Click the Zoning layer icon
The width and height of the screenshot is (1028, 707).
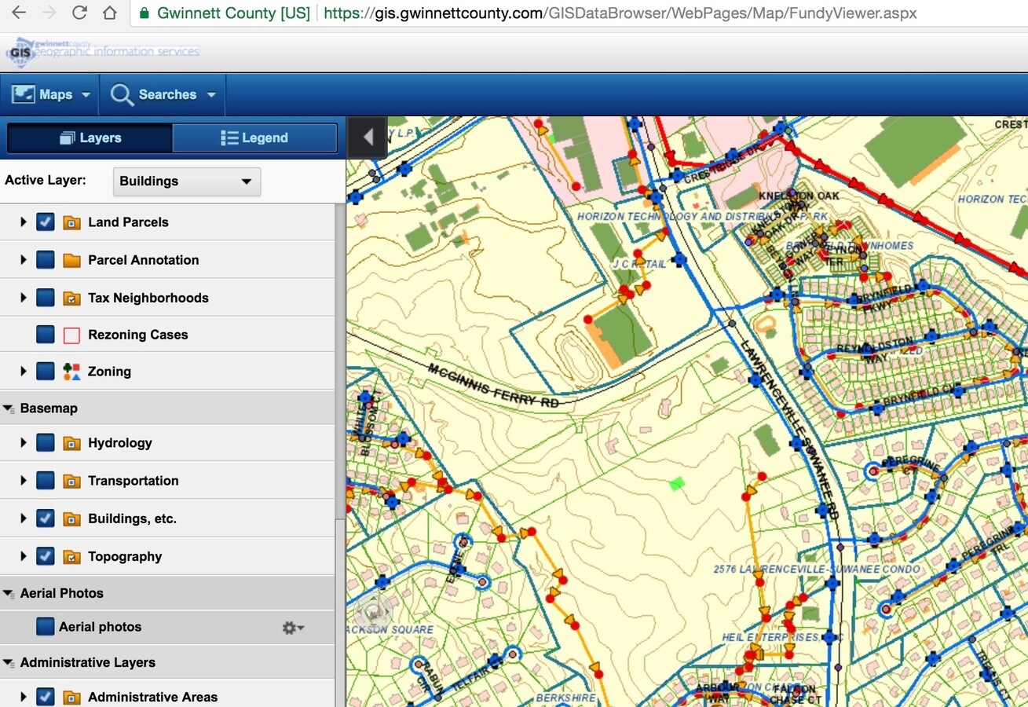coord(71,372)
